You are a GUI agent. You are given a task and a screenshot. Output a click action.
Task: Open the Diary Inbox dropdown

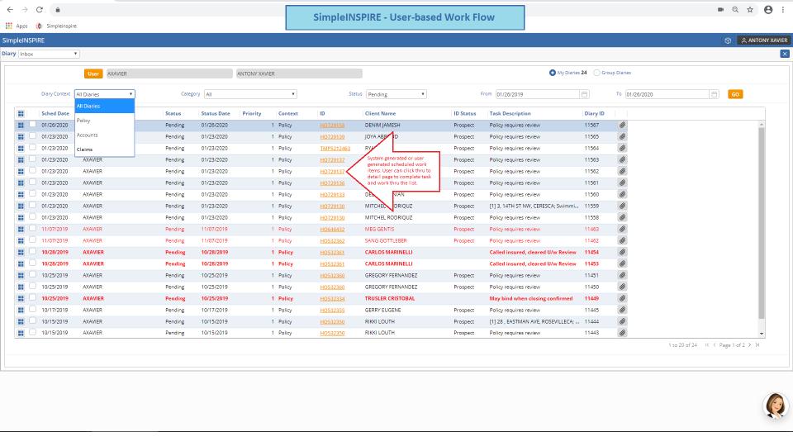pyautogui.click(x=49, y=54)
